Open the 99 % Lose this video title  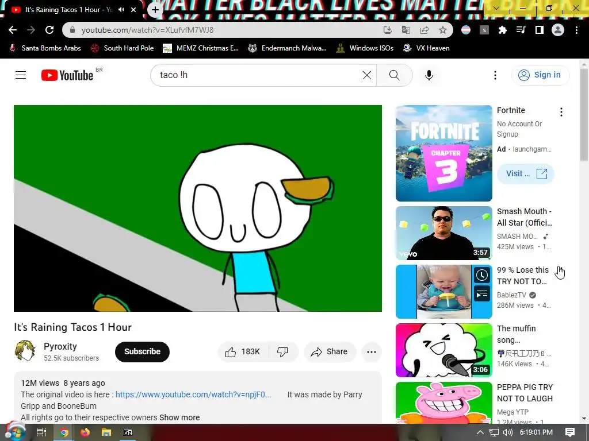tap(522, 276)
